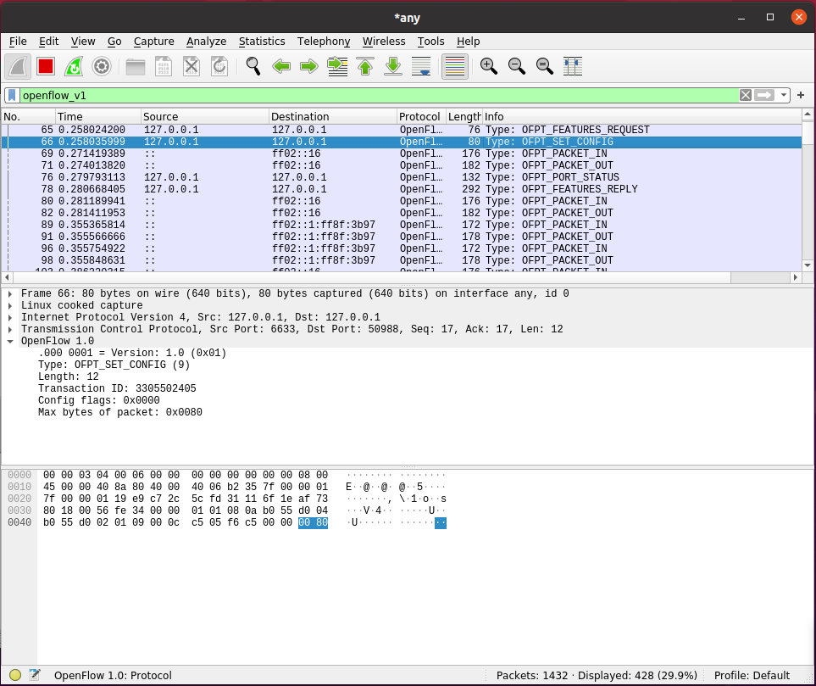816x686 pixels.
Task: Collapse the OpenFlow 1.0 tree node
Action: point(10,342)
